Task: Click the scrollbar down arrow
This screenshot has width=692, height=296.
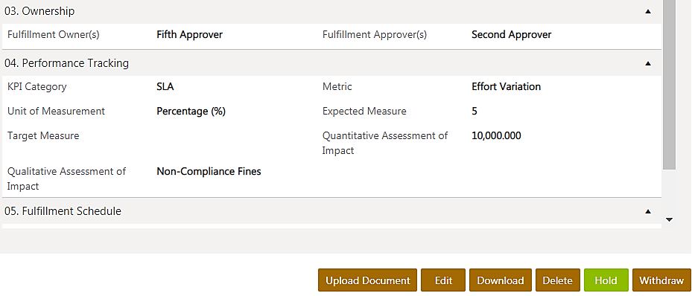Action: 669,219
